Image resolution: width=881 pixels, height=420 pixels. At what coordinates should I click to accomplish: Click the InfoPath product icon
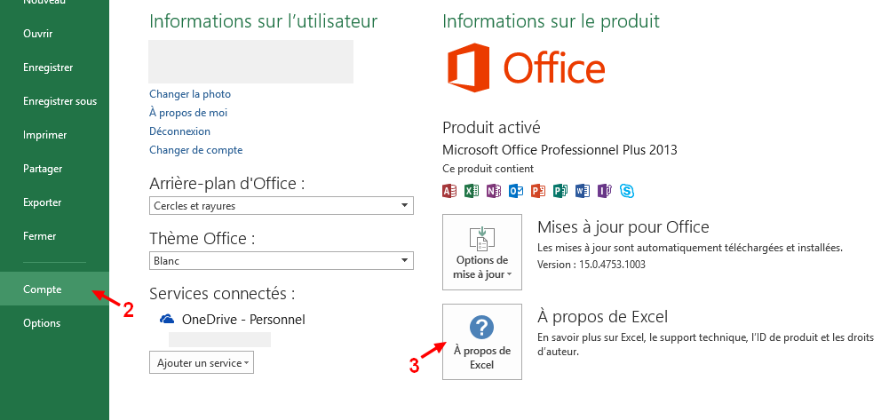605,191
